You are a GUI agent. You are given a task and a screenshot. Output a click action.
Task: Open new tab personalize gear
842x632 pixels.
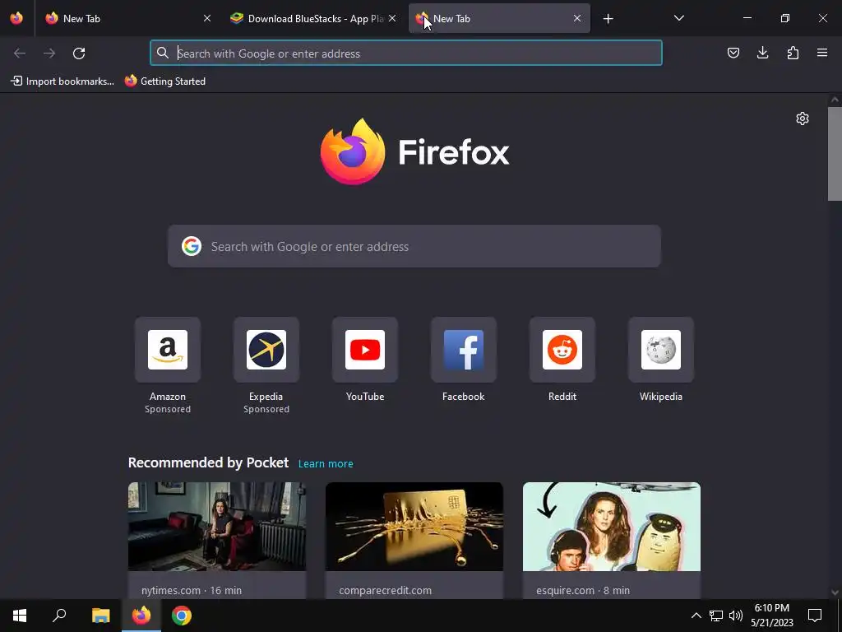click(803, 118)
